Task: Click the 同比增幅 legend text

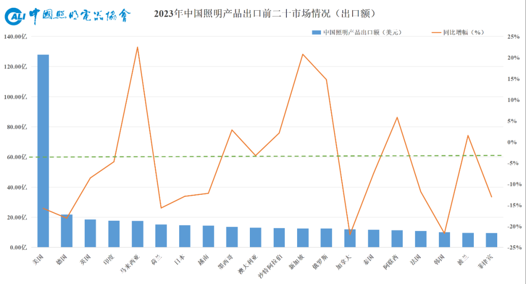Action: (463, 33)
